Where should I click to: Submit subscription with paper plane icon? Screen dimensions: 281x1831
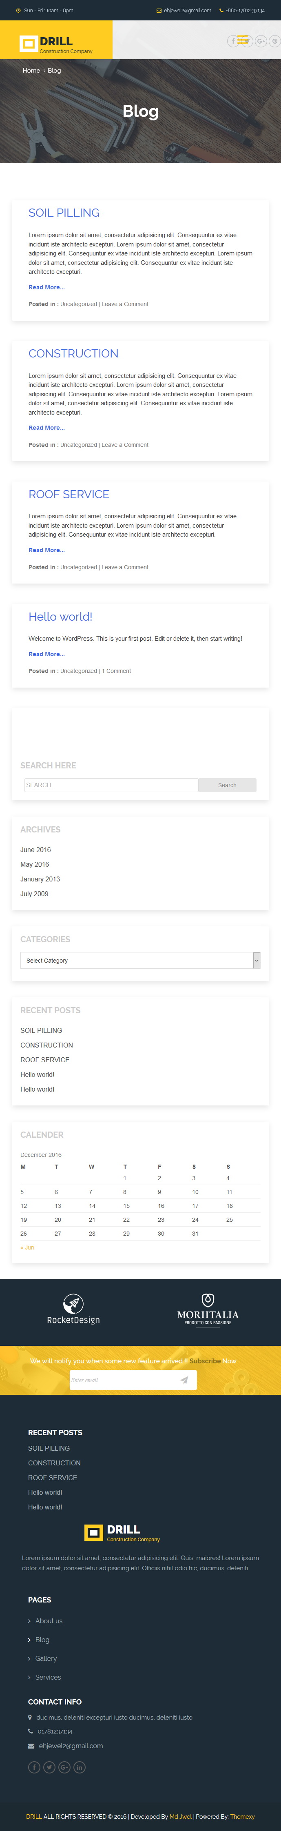pyautogui.click(x=184, y=1380)
